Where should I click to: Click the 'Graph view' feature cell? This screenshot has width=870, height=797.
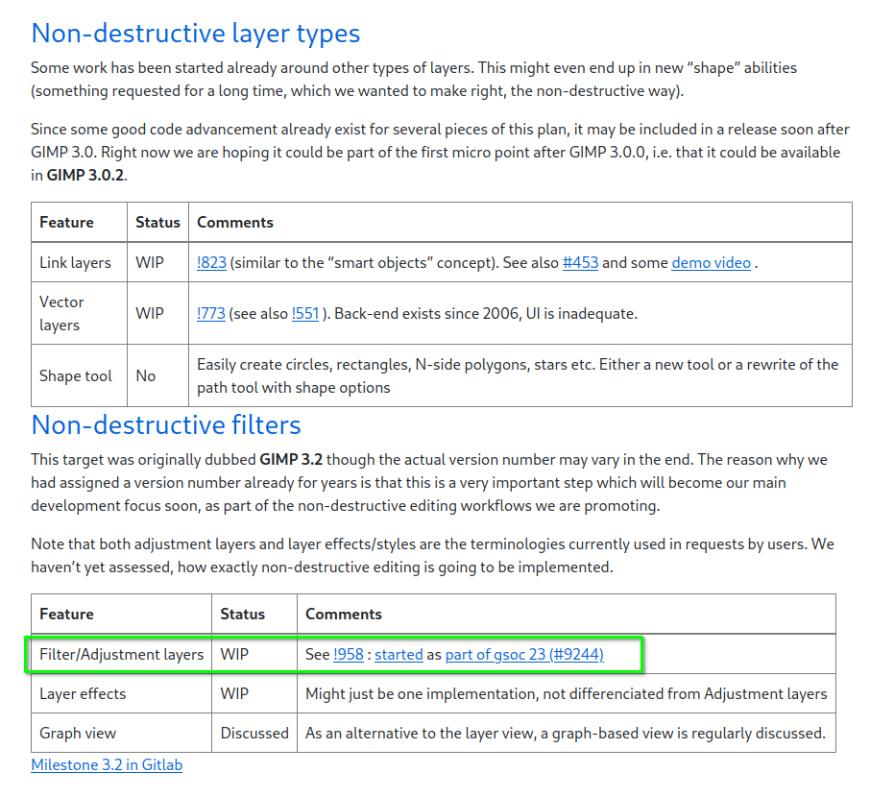(78, 733)
